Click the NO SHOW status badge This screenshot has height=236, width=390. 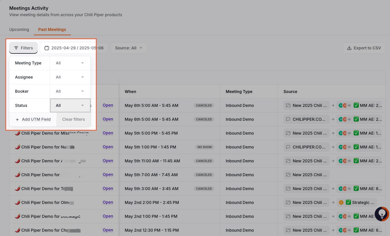pos(204,147)
